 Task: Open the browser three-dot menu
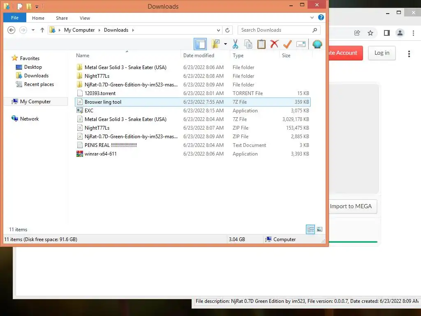coord(413,33)
